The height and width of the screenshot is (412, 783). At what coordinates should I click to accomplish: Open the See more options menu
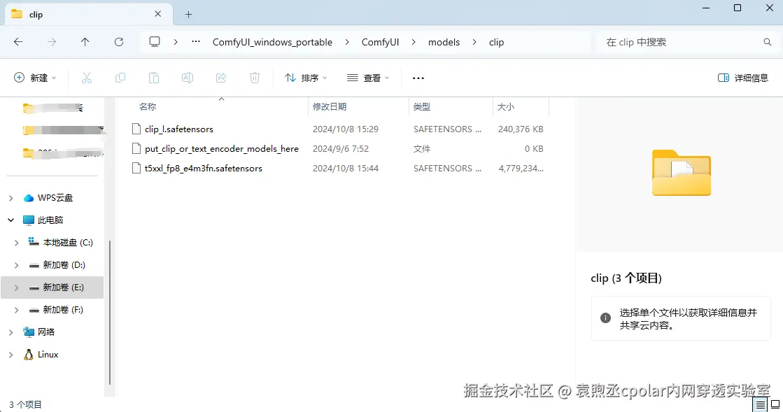pyautogui.click(x=418, y=78)
